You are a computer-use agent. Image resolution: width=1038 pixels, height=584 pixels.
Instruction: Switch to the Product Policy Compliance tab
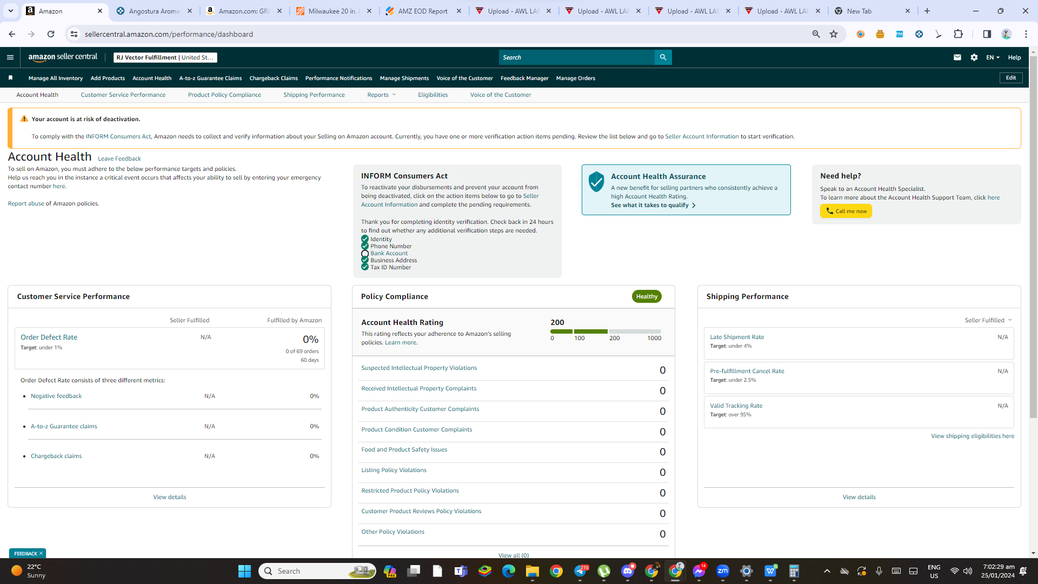point(224,95)
